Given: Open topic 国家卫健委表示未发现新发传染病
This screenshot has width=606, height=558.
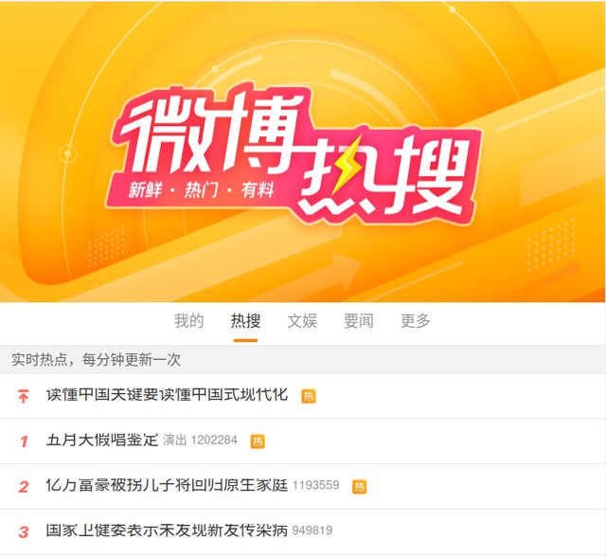Looking at the screenshot, I should pos(167,531).
